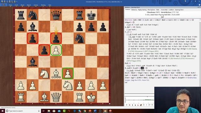Viewport: 201px width, 113px height.
Task: Click the save icon in quick access toolbar
Action: tap(2, 1)
